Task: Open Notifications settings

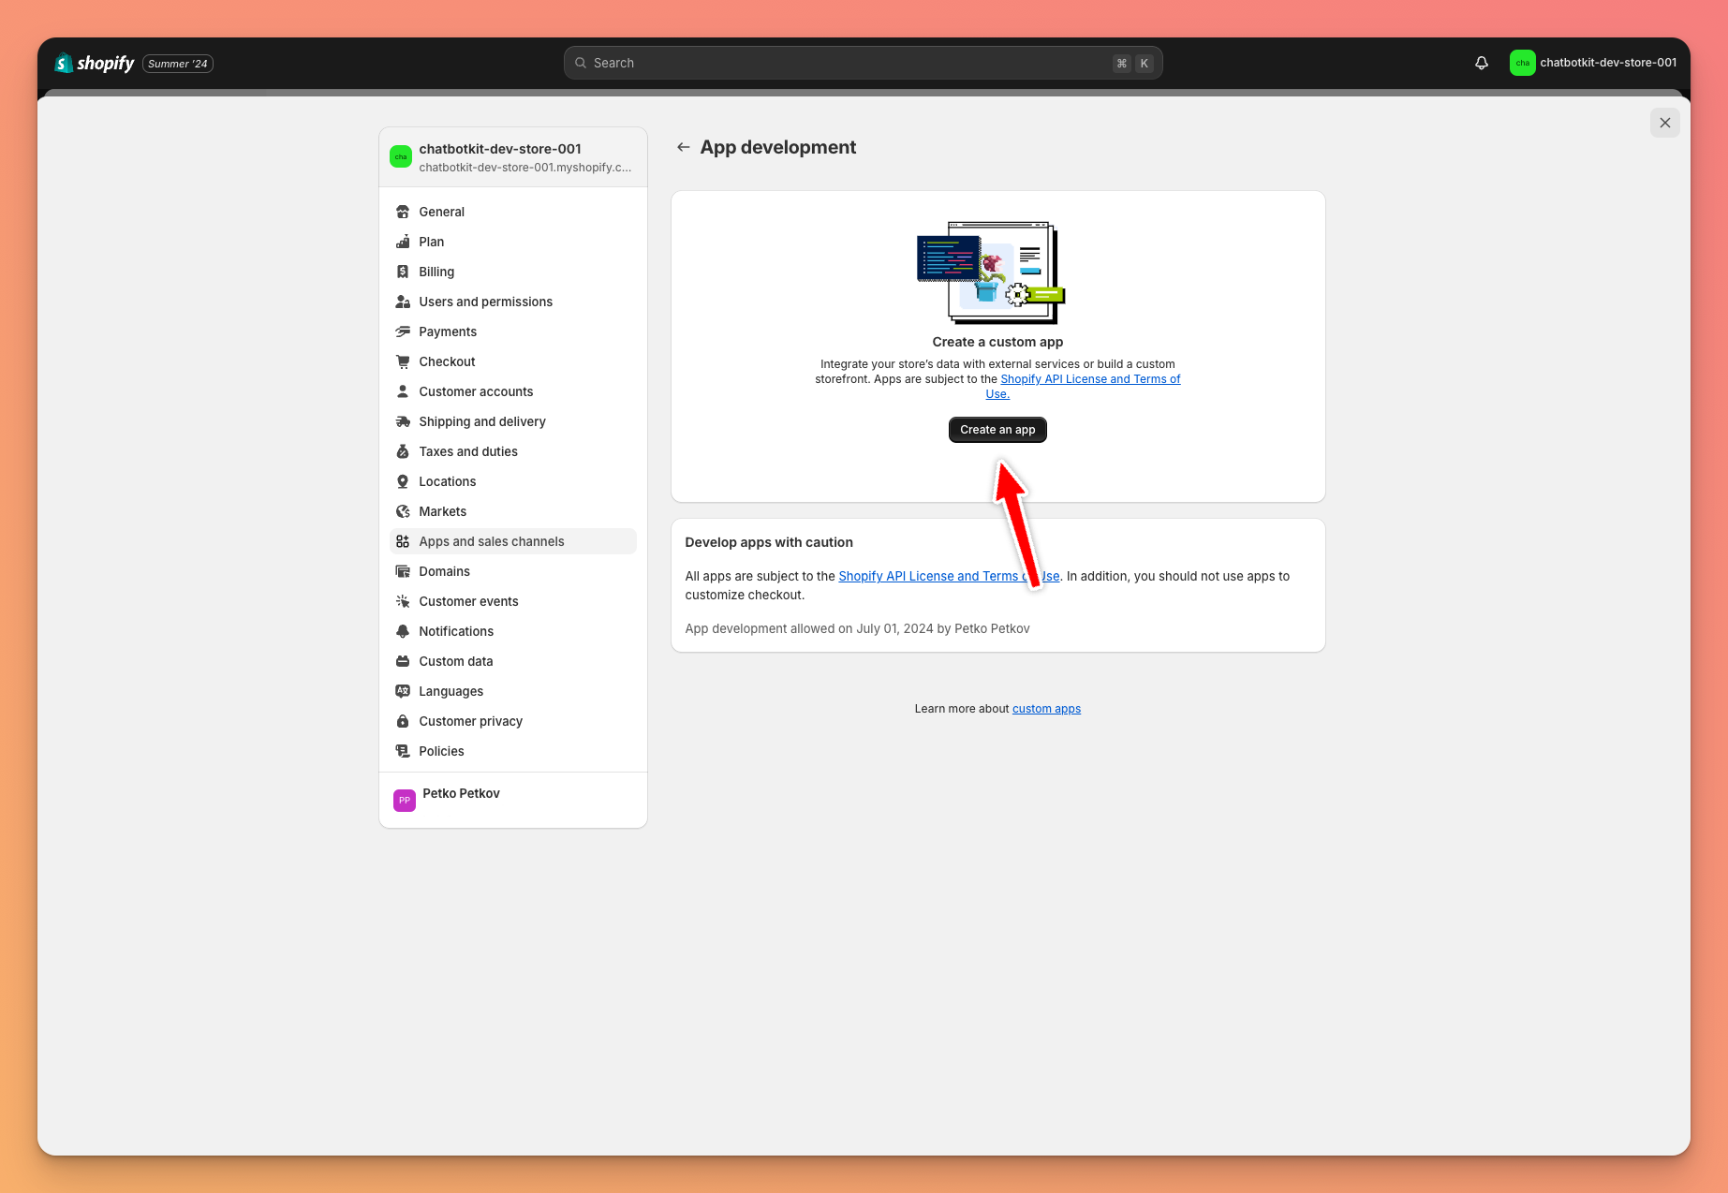Action: (x=512, y=631)
